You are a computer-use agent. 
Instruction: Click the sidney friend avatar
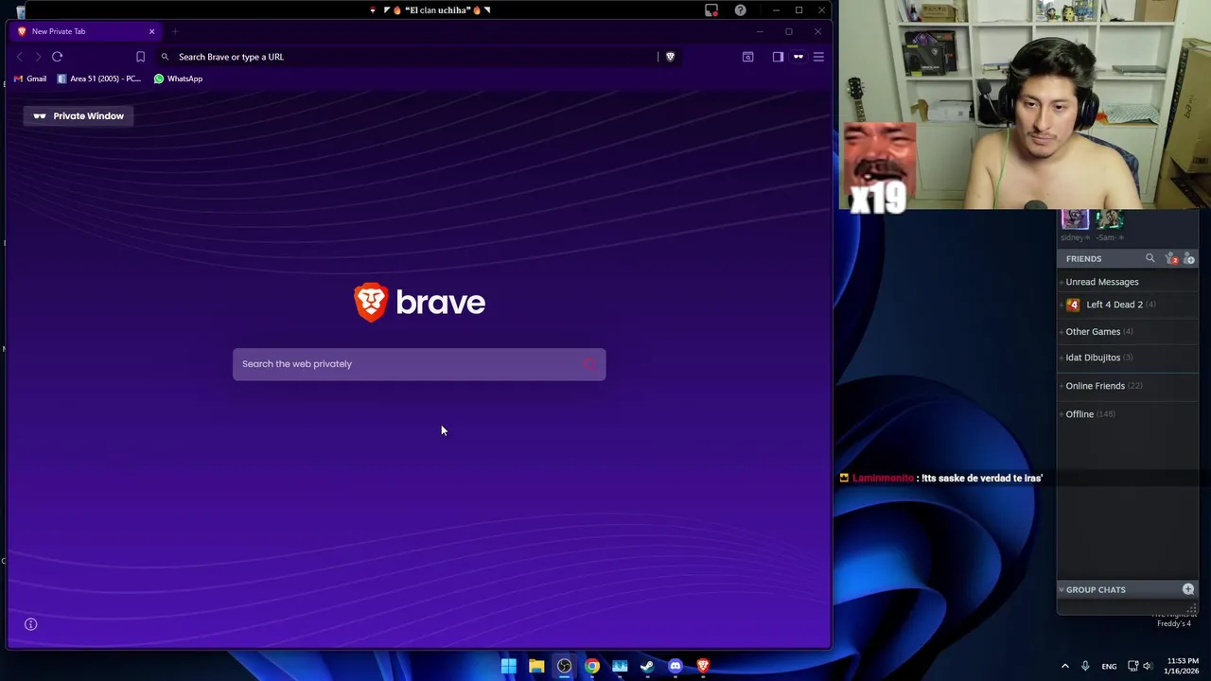pyautogui.click(x=1075, y=218)
